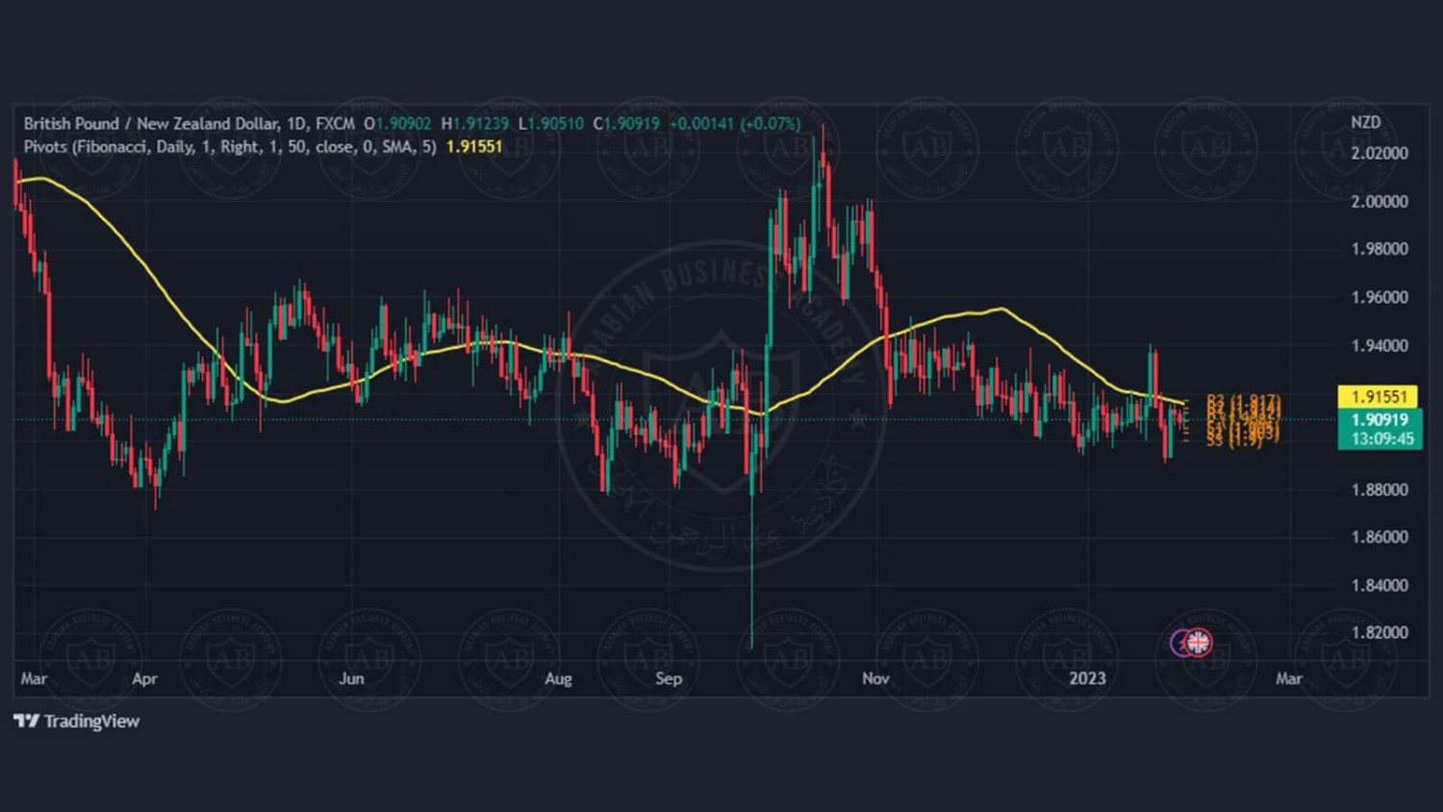Click the Sep label on the time axis
Screen dimensions: 1443x812
pyautogui.click(x=669, y=678)
